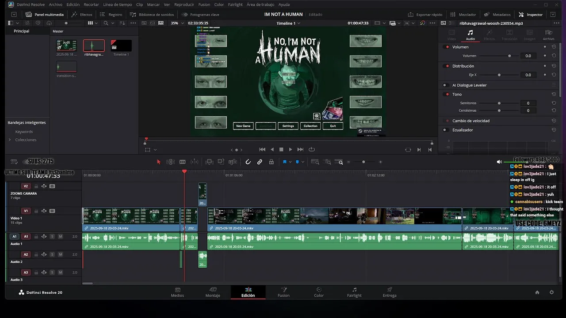
Task: Select the arrow Selection mode tool
Action: 159,162
